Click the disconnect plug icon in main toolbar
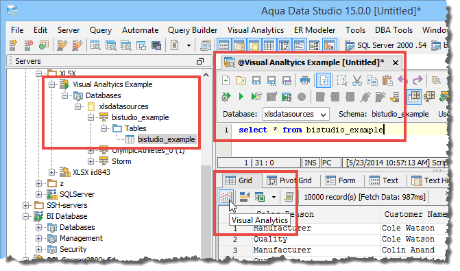Screen dimensions: 460x271 pos(77,45)
